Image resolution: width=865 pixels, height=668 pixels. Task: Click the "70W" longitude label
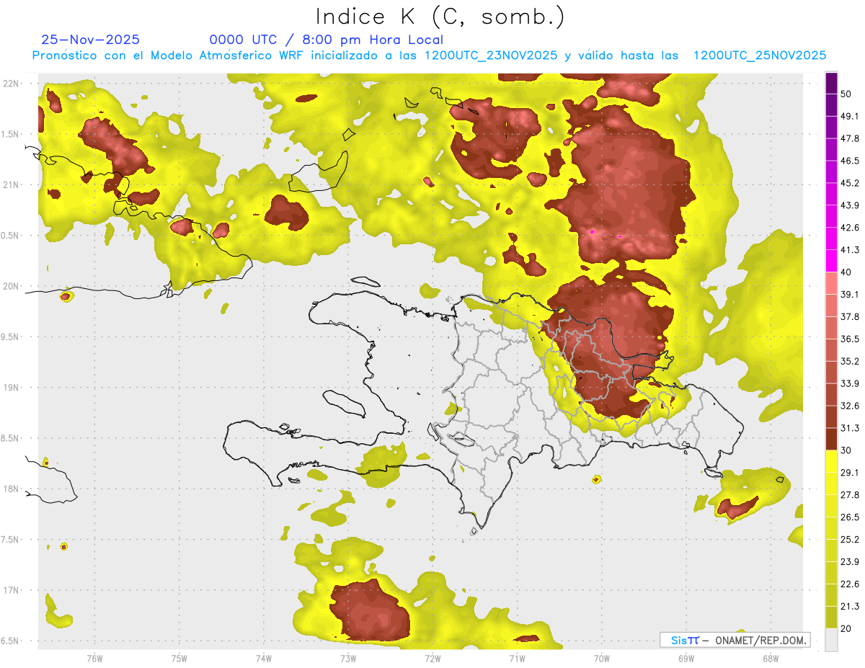pos(602,659)
